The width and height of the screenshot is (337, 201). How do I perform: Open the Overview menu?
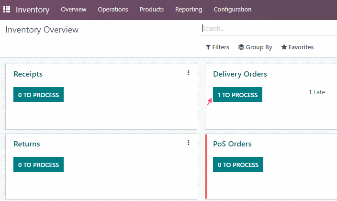74,10
